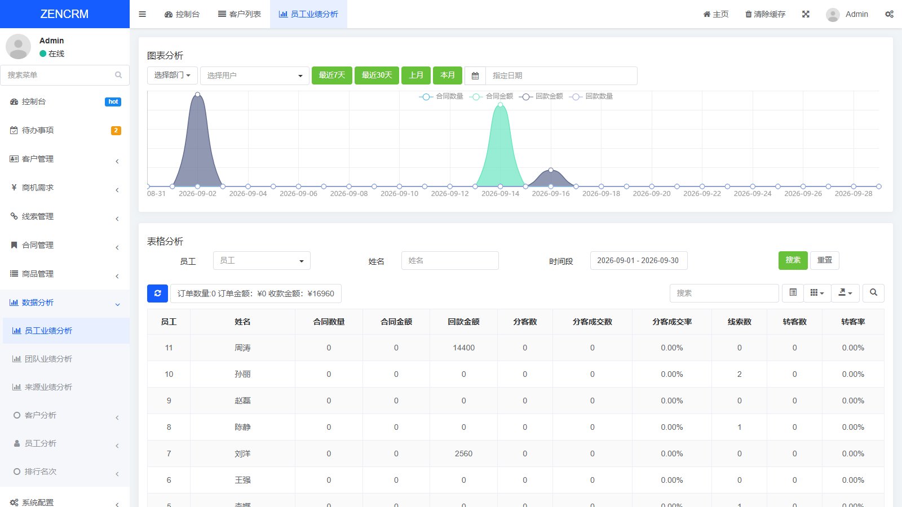
Task: Expand 线索管理 sidebar menu
Action: coord(65,216)
